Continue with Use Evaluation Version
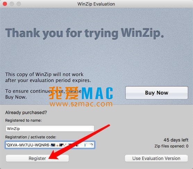This screenshot has width=193, height=169. click(x=156, y=158)
